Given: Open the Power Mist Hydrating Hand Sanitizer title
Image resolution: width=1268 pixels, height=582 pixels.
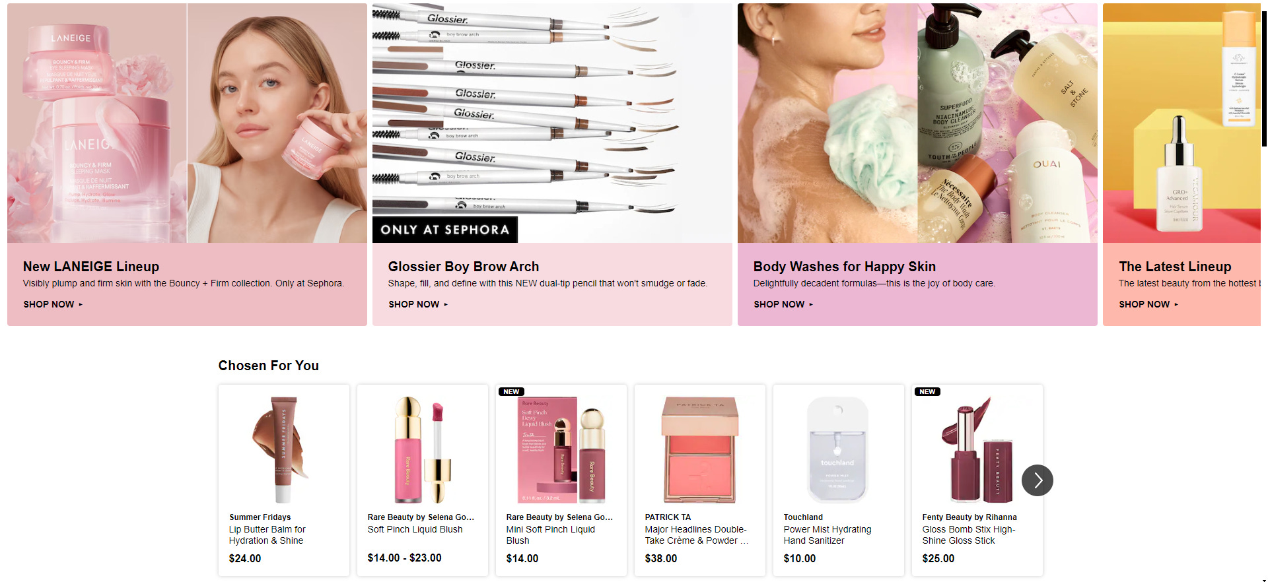Looking at the screenshot, I should point(828,535).
